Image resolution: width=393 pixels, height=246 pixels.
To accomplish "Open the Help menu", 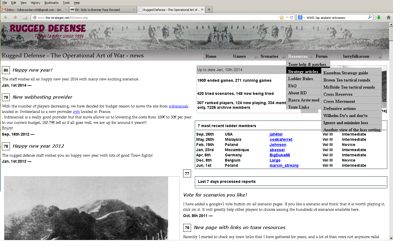I will (77, 3).
